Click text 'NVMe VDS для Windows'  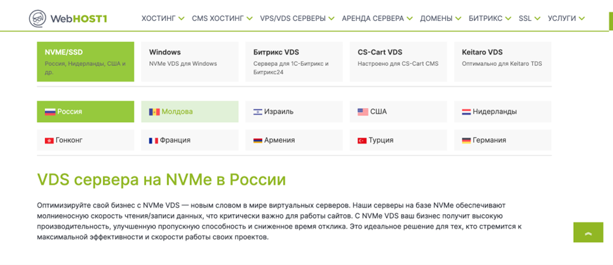click(183, 64)
